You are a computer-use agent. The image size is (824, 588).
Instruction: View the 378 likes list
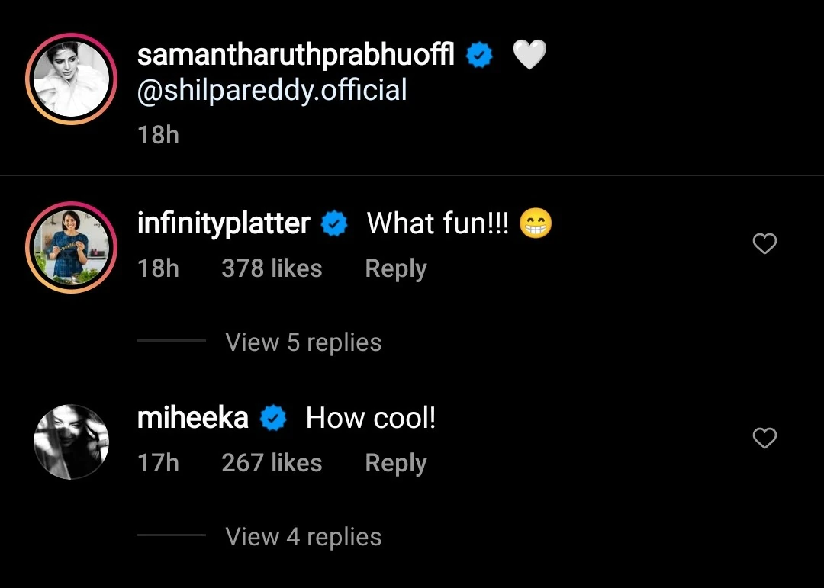pos(272,268)
